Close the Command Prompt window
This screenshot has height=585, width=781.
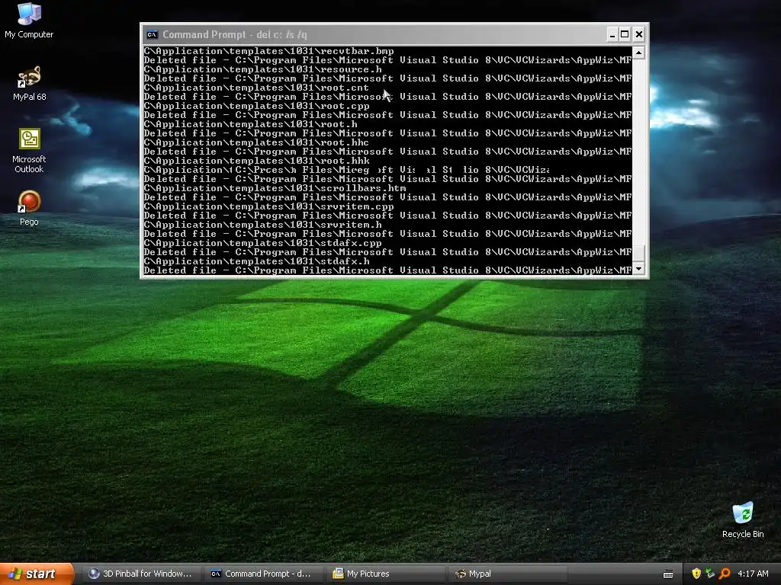[x=639, y=34]
